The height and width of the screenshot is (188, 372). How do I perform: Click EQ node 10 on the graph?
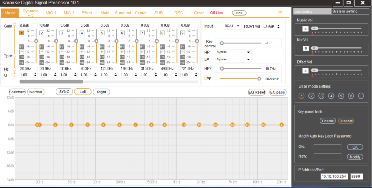(x=184, y=125)
